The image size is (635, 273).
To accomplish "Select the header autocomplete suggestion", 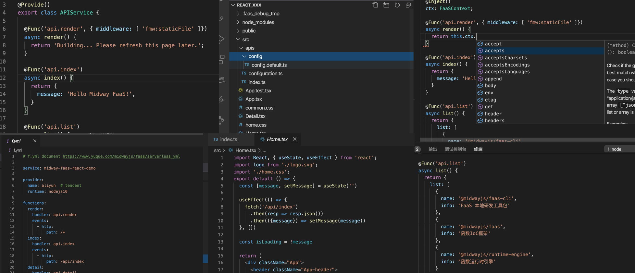I will [540, 114].
